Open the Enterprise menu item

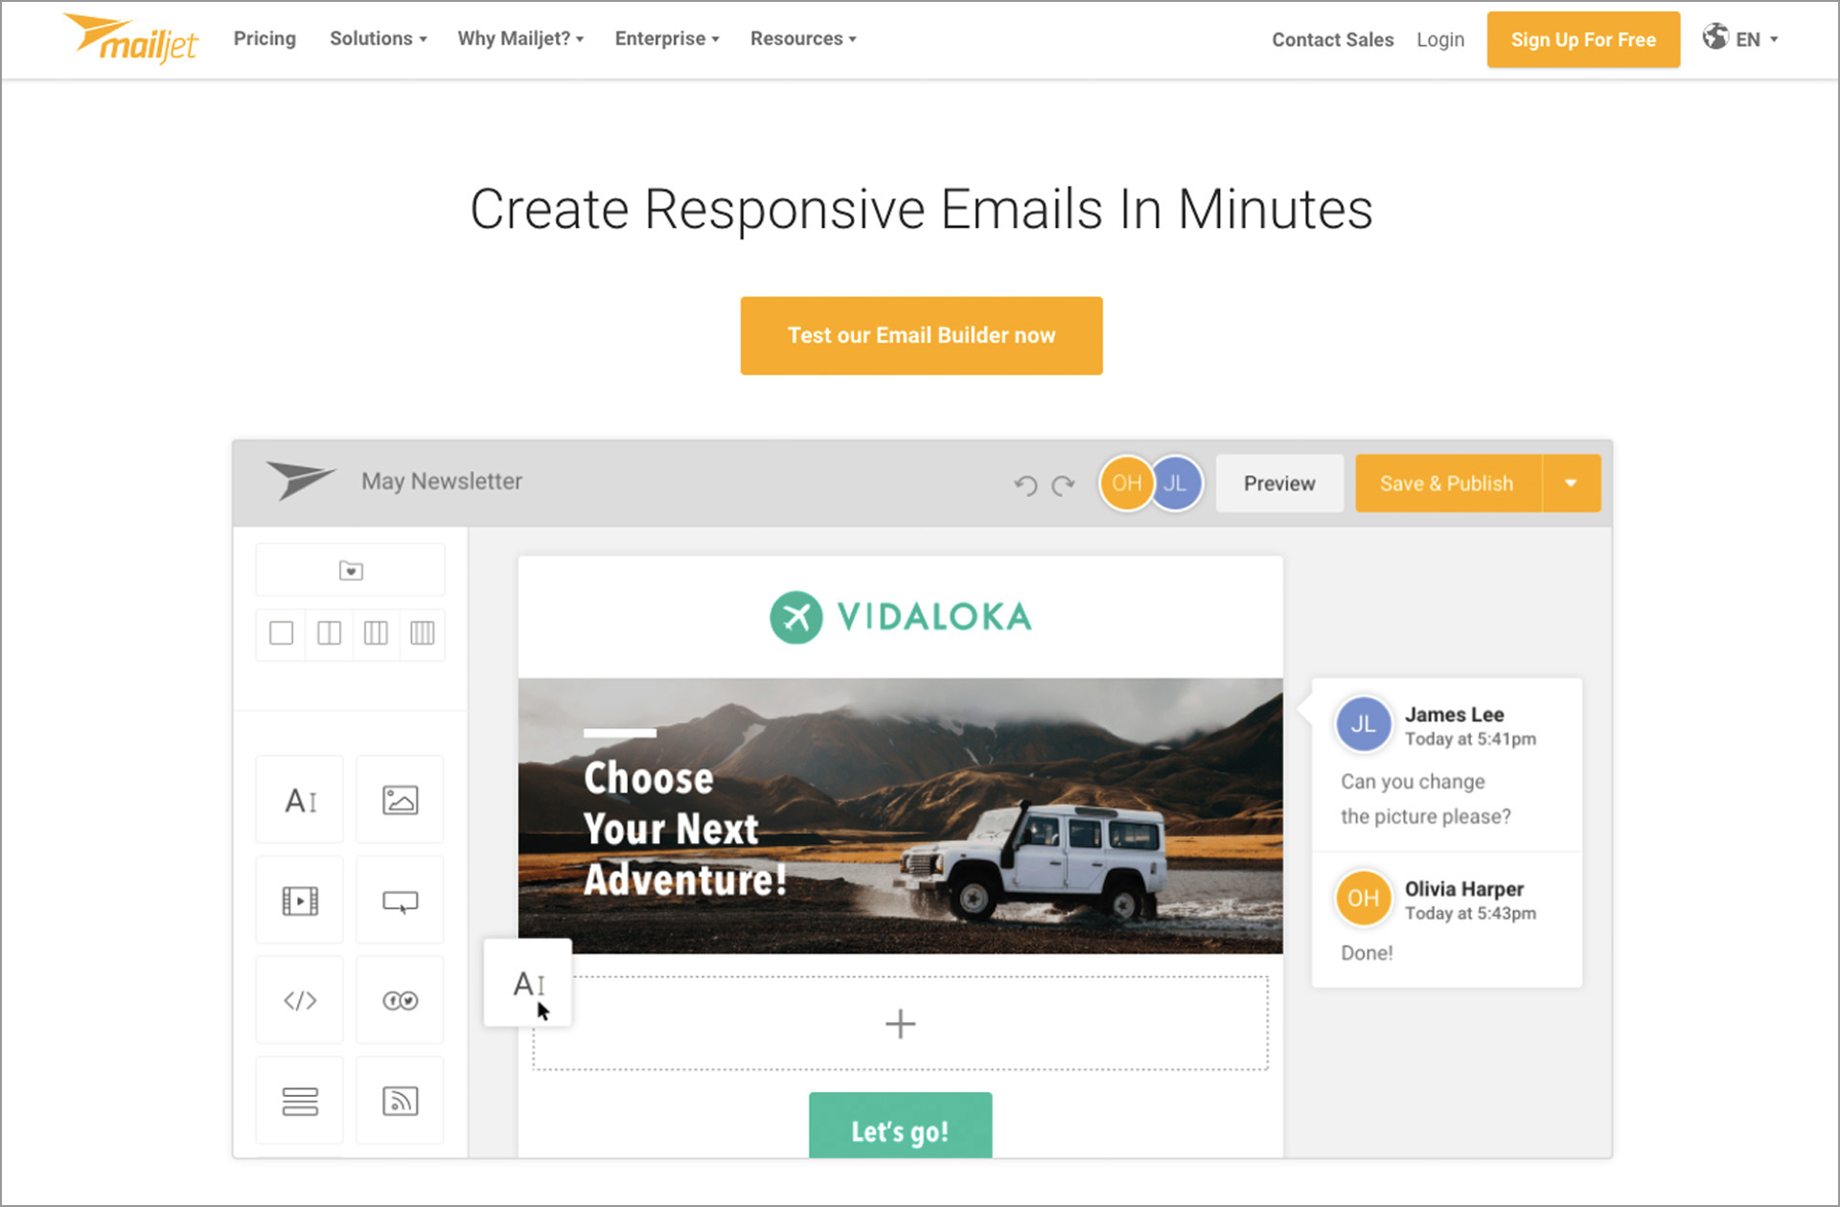[x=665, y=37]
